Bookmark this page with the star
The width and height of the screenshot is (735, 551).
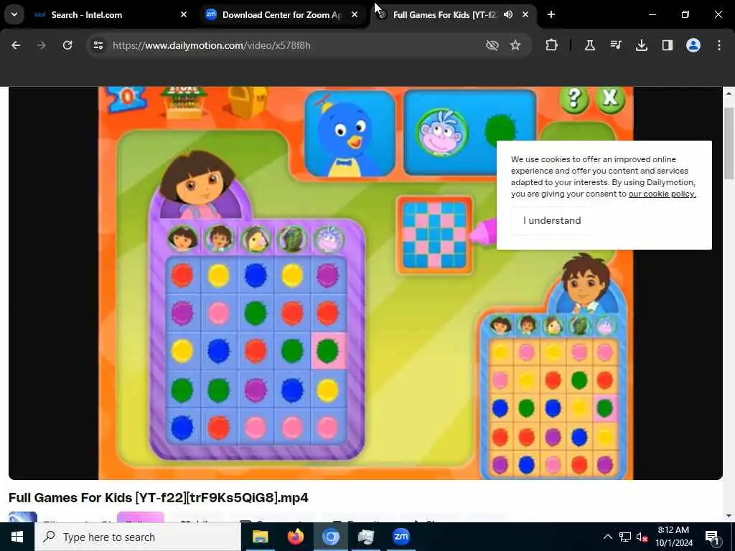tap(515, 45)
